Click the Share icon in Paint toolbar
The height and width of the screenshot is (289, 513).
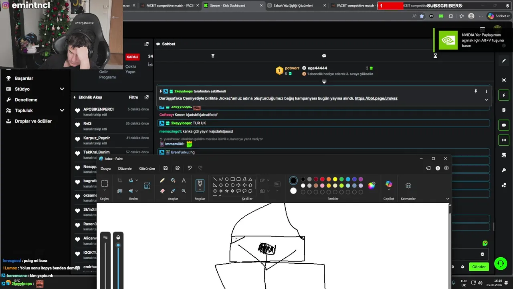click(x=178, y=168)
